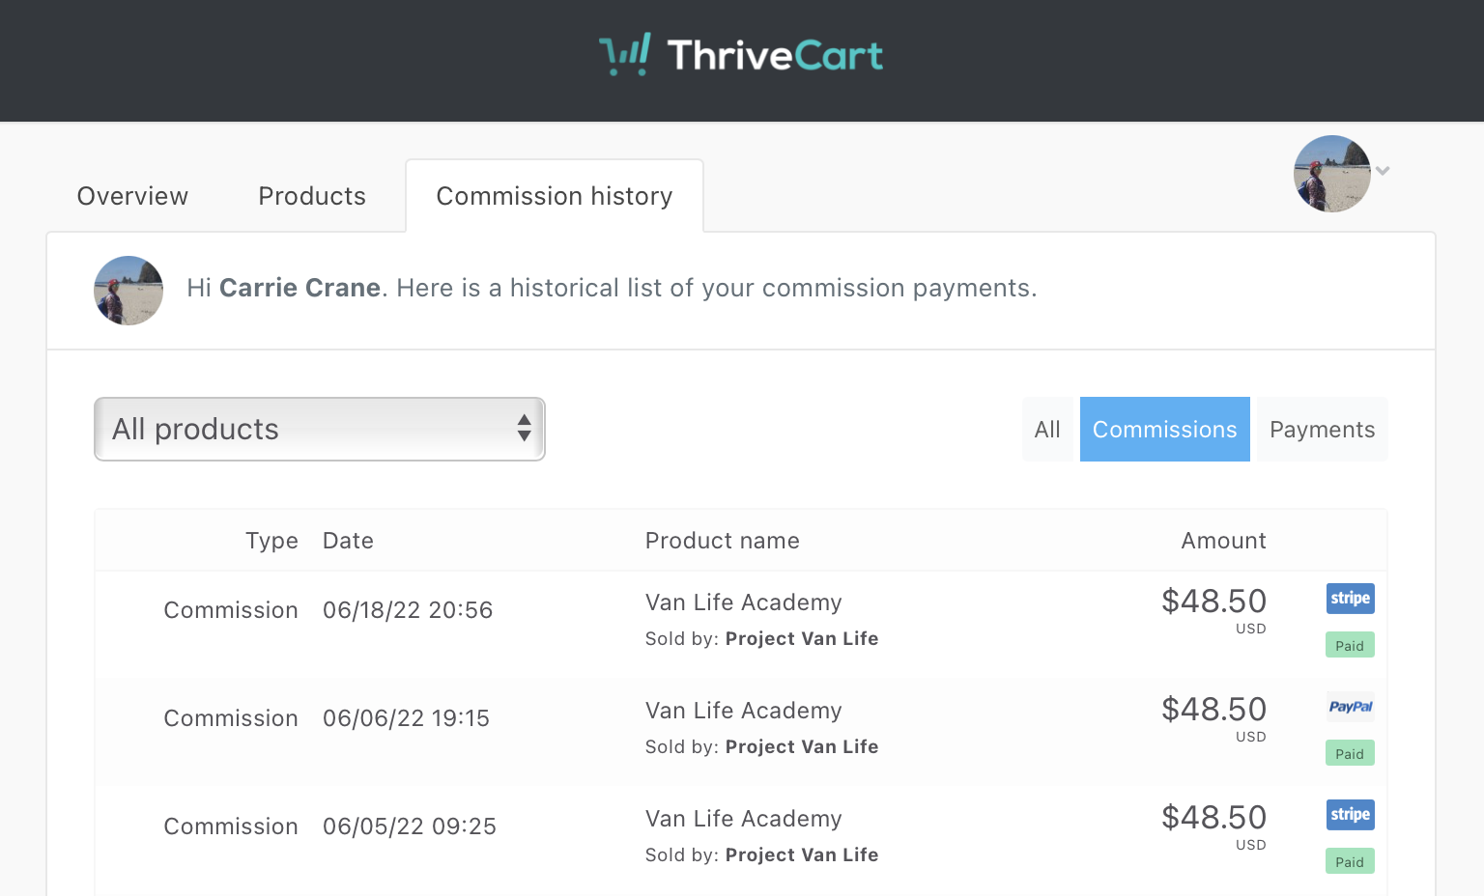Click the Paid badge on 06/05/22 row
The width and height of the screenshot is (1484, 896).
click(1350, 861)
